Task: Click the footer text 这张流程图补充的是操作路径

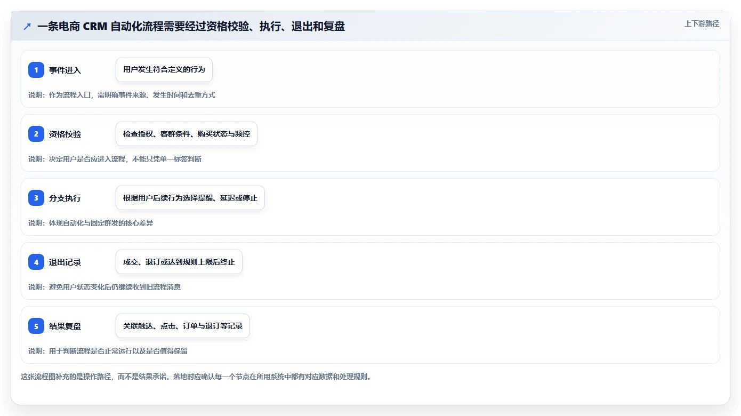Action: click(x=196, y=377)
